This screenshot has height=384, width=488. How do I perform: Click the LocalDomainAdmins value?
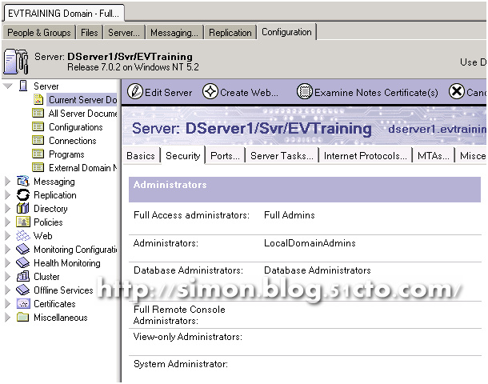(x=310, y=242)
